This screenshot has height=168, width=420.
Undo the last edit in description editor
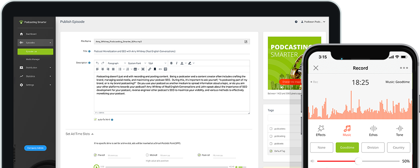pyautogui.click(x=97, y=63)
